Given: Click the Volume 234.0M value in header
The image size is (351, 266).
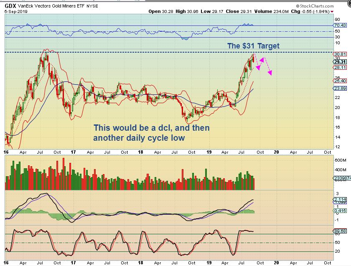Looking at the screenshot, I should coord(272,11).
